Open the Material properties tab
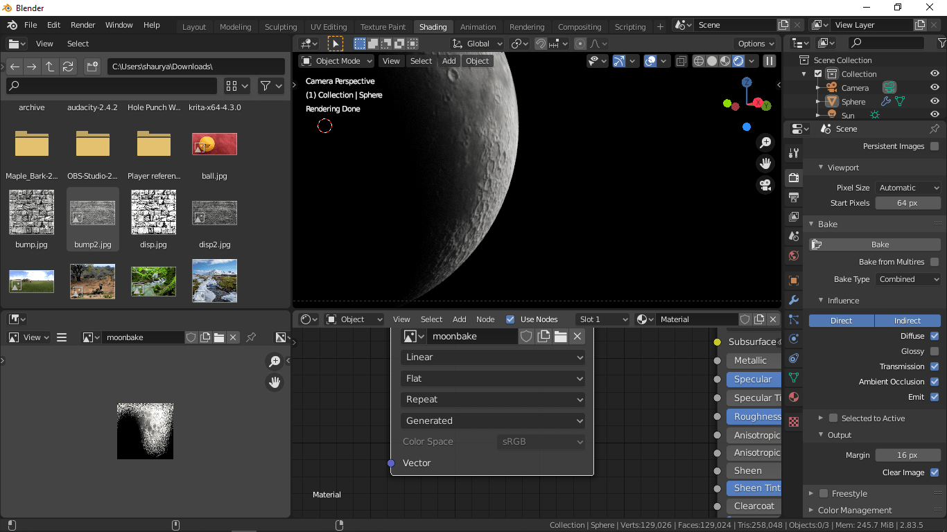 (794, 397)
